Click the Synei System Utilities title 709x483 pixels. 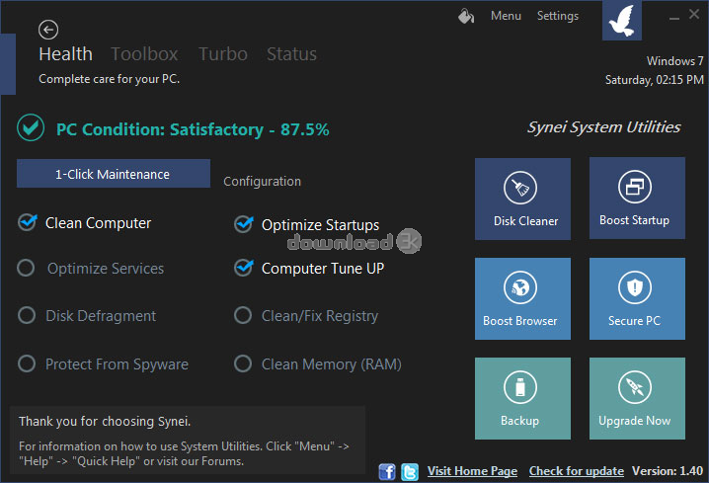pyautogui.click(x=603, y=127)
